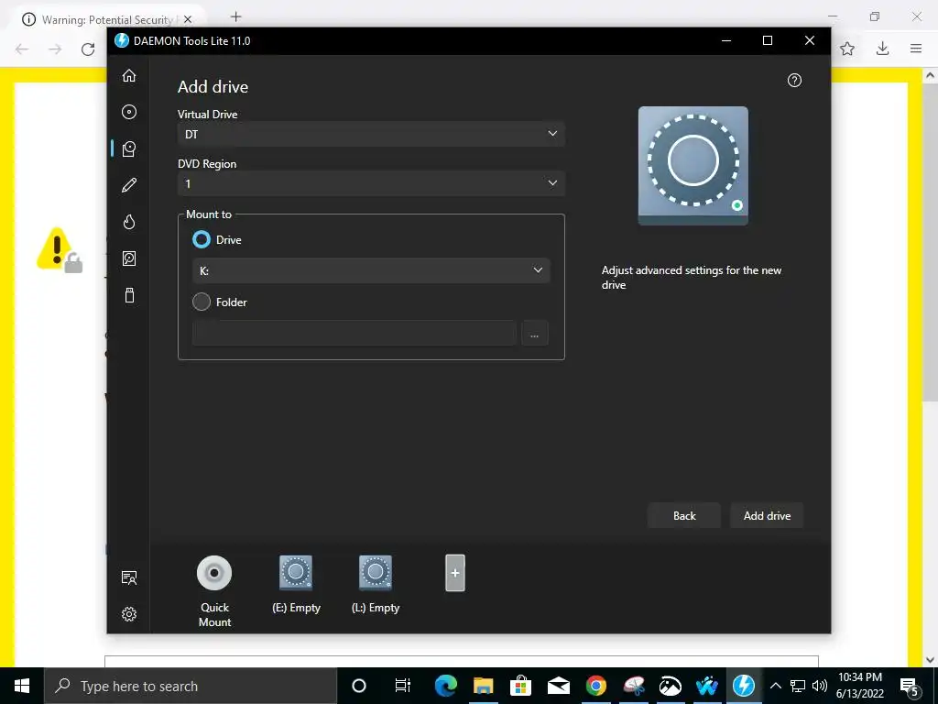Open the Home section in DAEMON Tools sidebar
Viewport: 938px width, 704px height.
128,75
